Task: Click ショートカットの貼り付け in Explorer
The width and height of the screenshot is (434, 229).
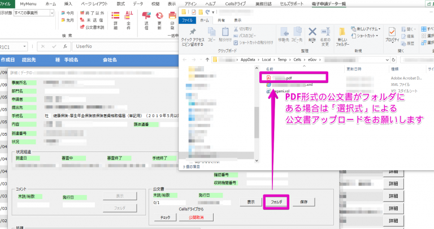Action: point(253,42)
